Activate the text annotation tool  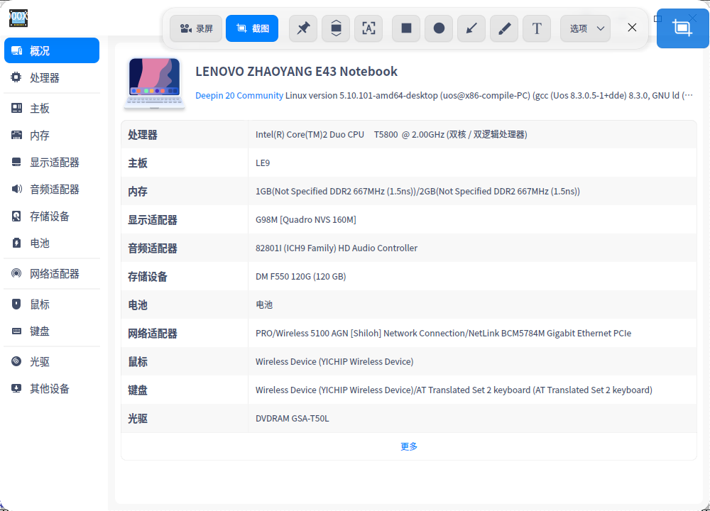537,28
